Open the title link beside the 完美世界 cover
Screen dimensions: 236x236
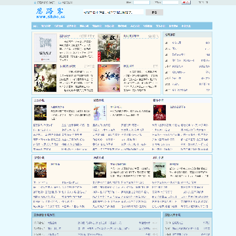(128, 66)
